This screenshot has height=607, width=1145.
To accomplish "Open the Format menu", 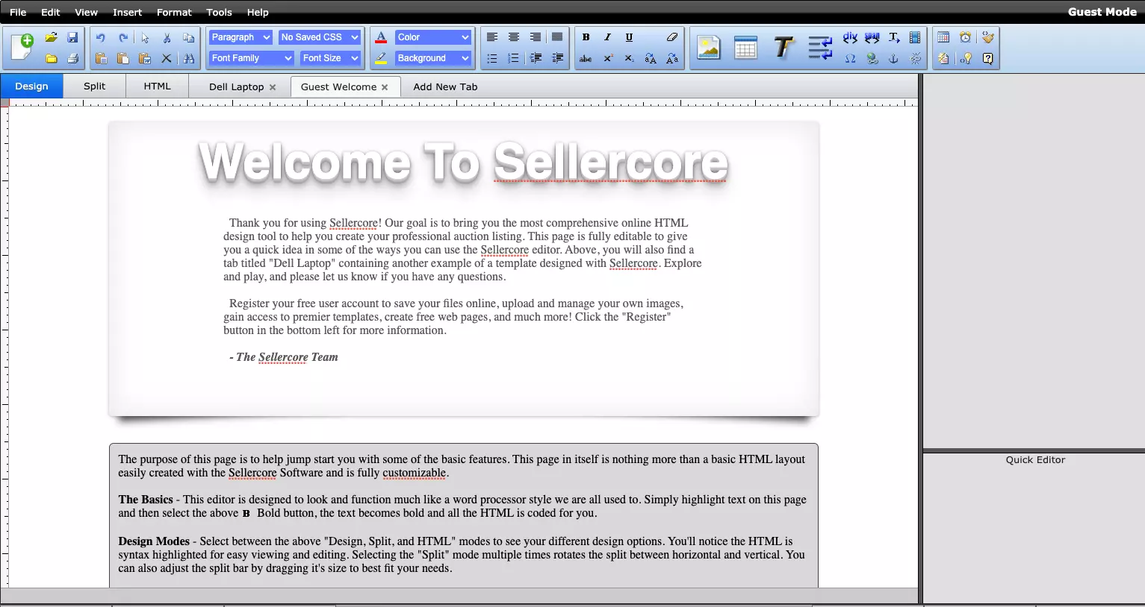I will pyautogui.click(x=174, y=12).
